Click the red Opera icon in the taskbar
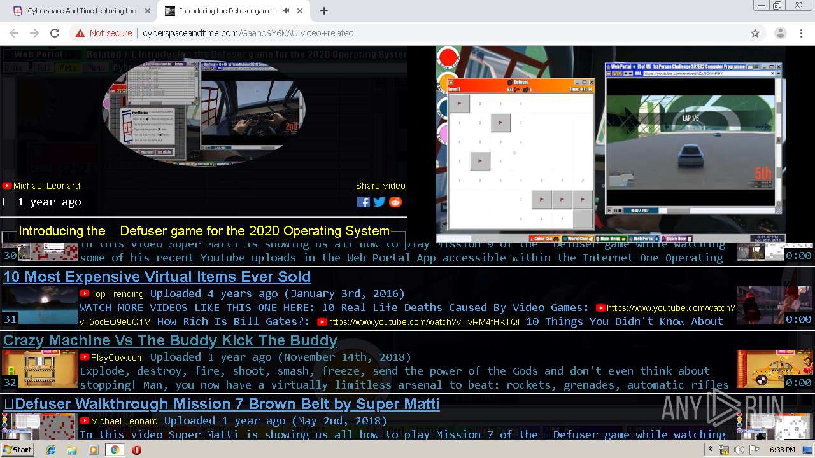Screen dimensions: 815x458 coord(136,450)
